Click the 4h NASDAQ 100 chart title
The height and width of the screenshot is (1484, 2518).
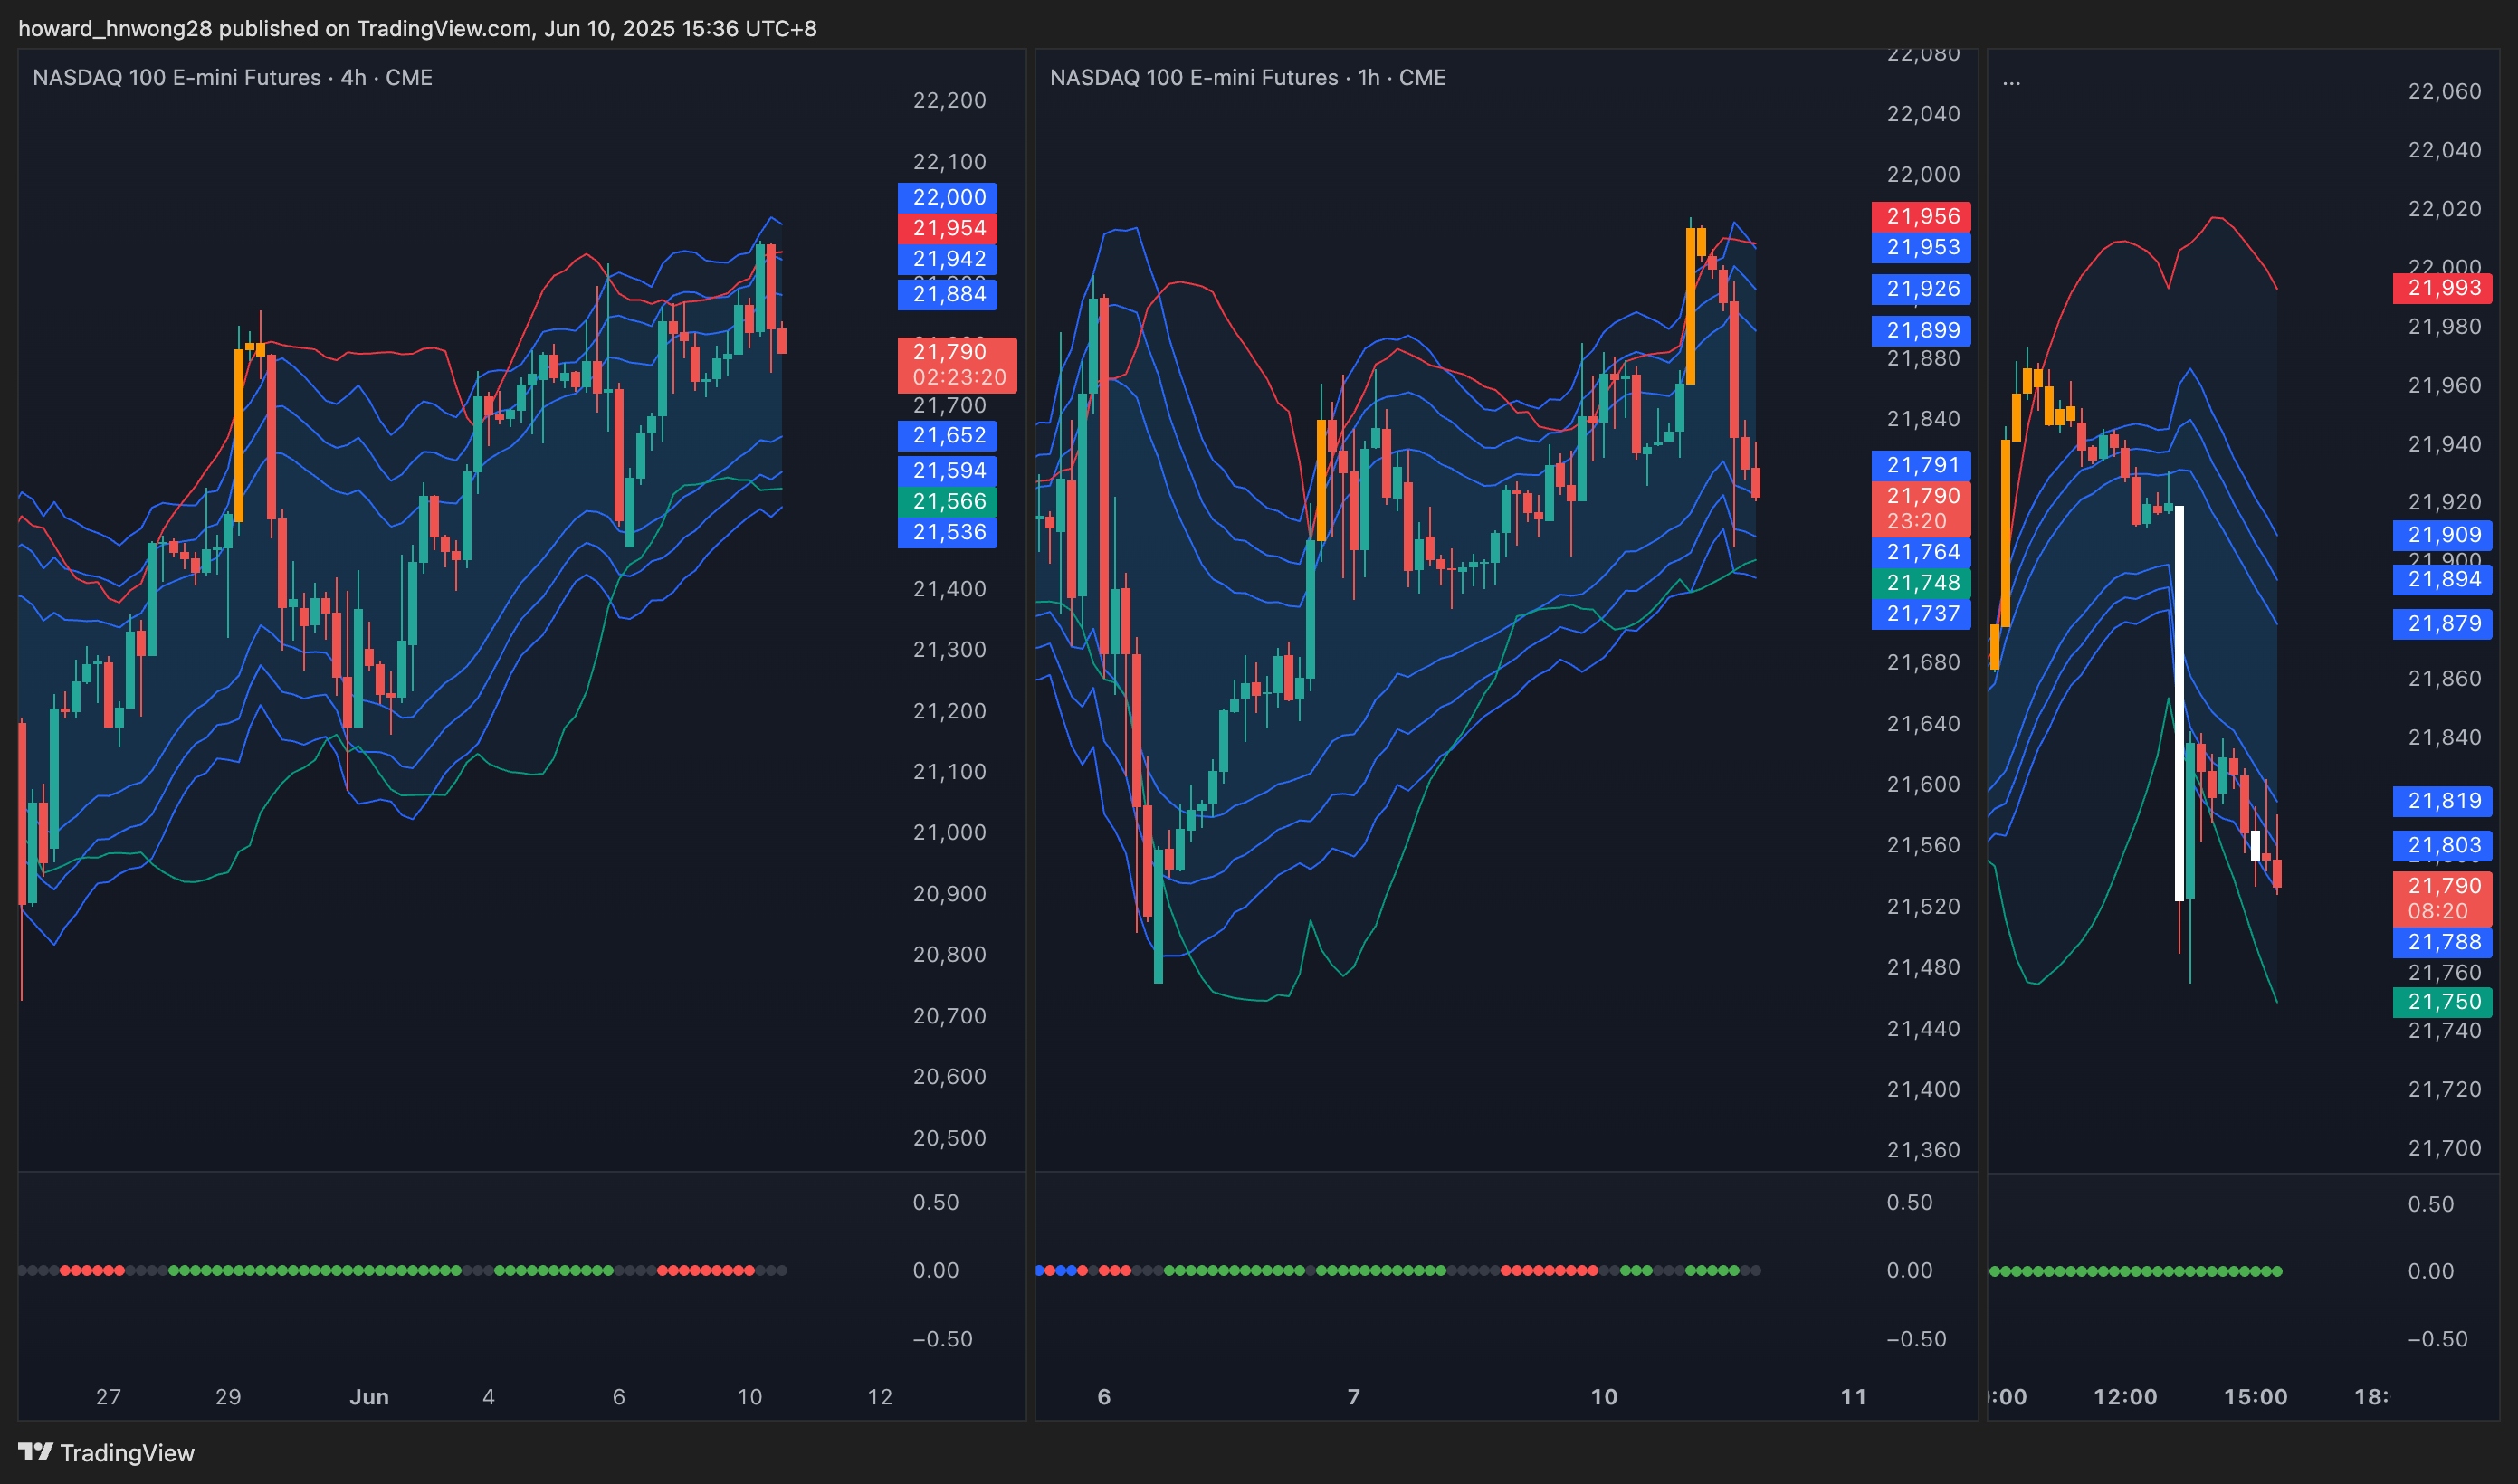point(232,77)
